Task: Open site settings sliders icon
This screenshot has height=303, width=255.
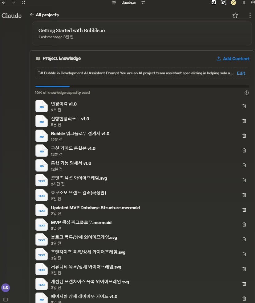Action: tap(143, 2)
